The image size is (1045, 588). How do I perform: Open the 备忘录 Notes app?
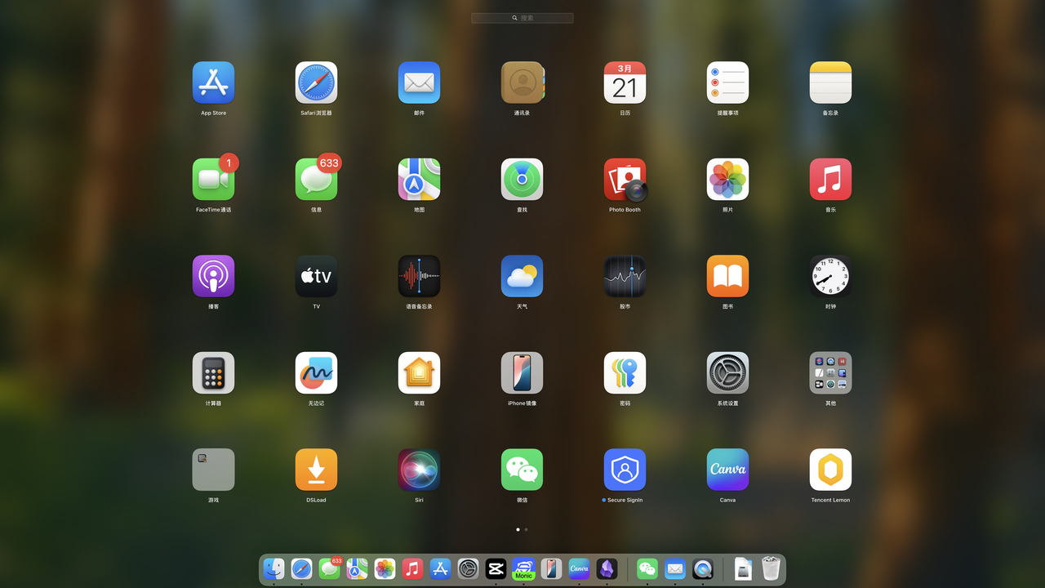click(x=830, y=82)
